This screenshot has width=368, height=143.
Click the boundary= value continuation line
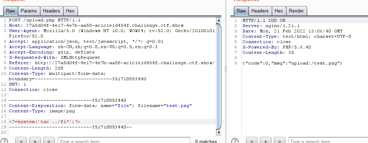(78, 79)
